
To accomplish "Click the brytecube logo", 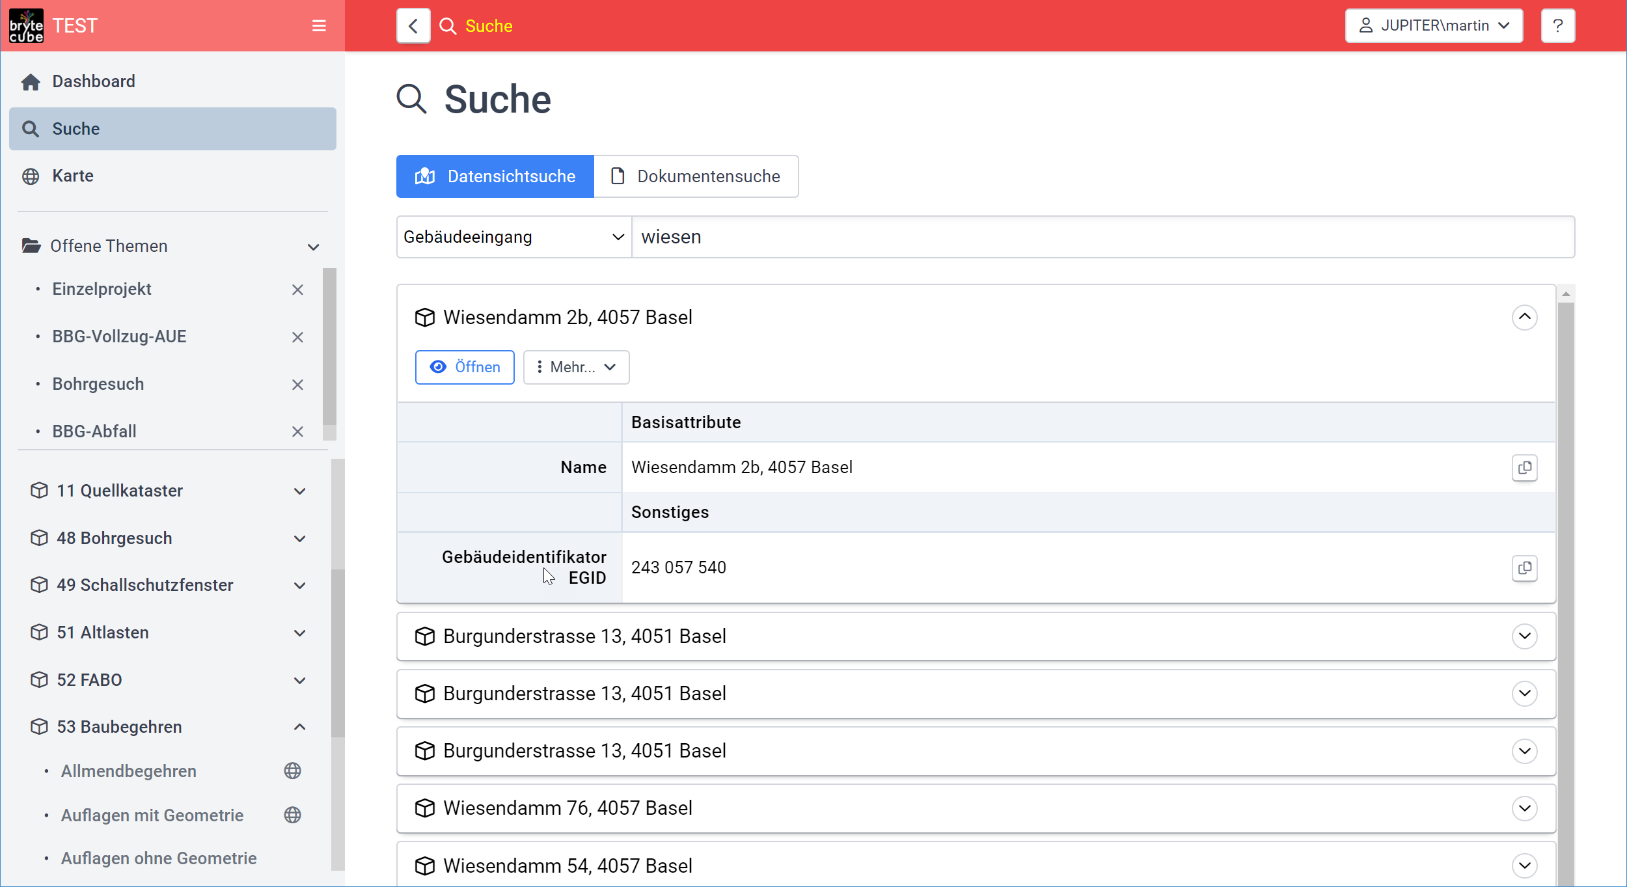I will (x=26, y=26).
